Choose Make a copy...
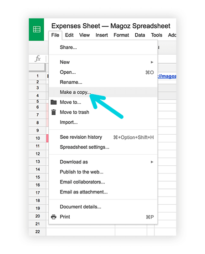 pos(103,92)
